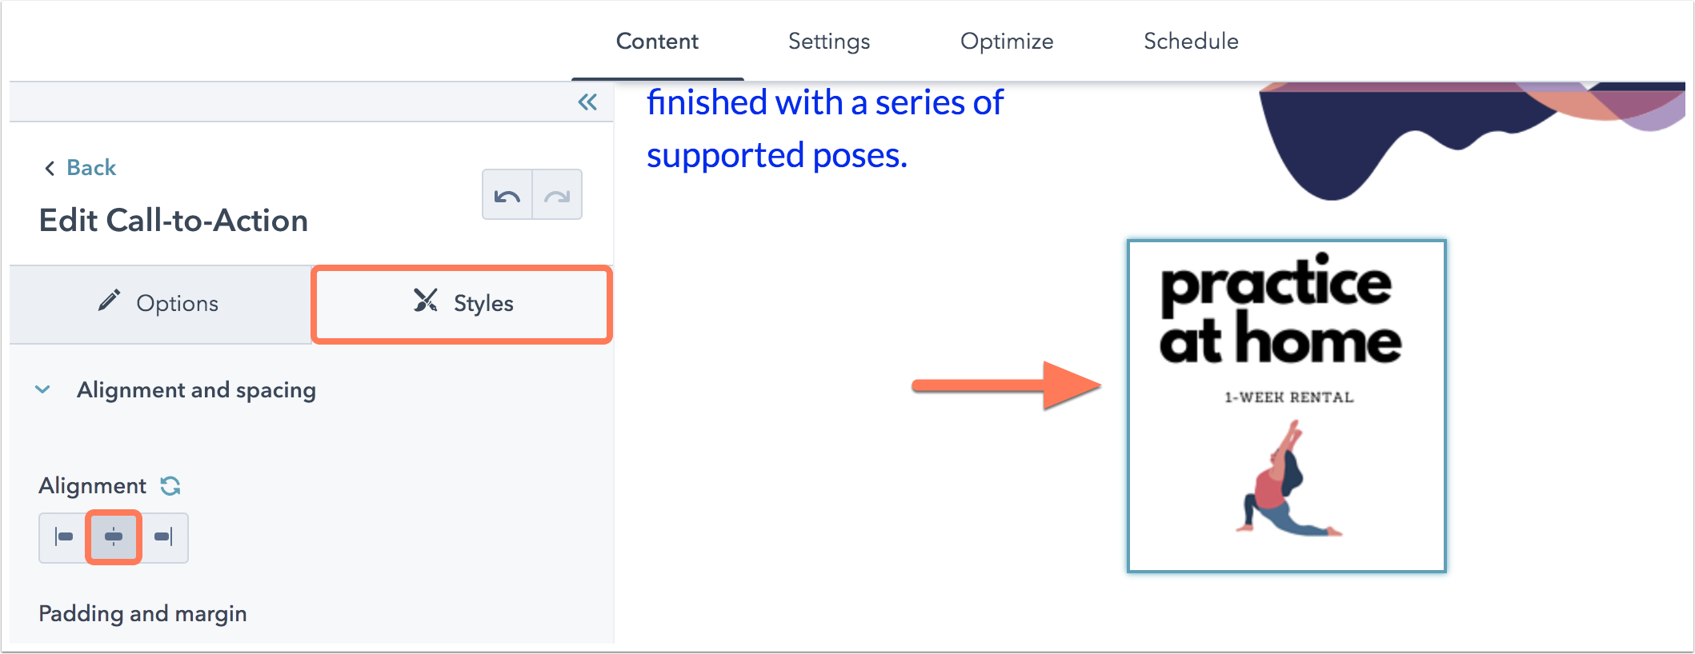The height and width of the screenshot is (654, 1695).
Task: Click the brush icon in Styles tab
Action: tap(426, 301)
